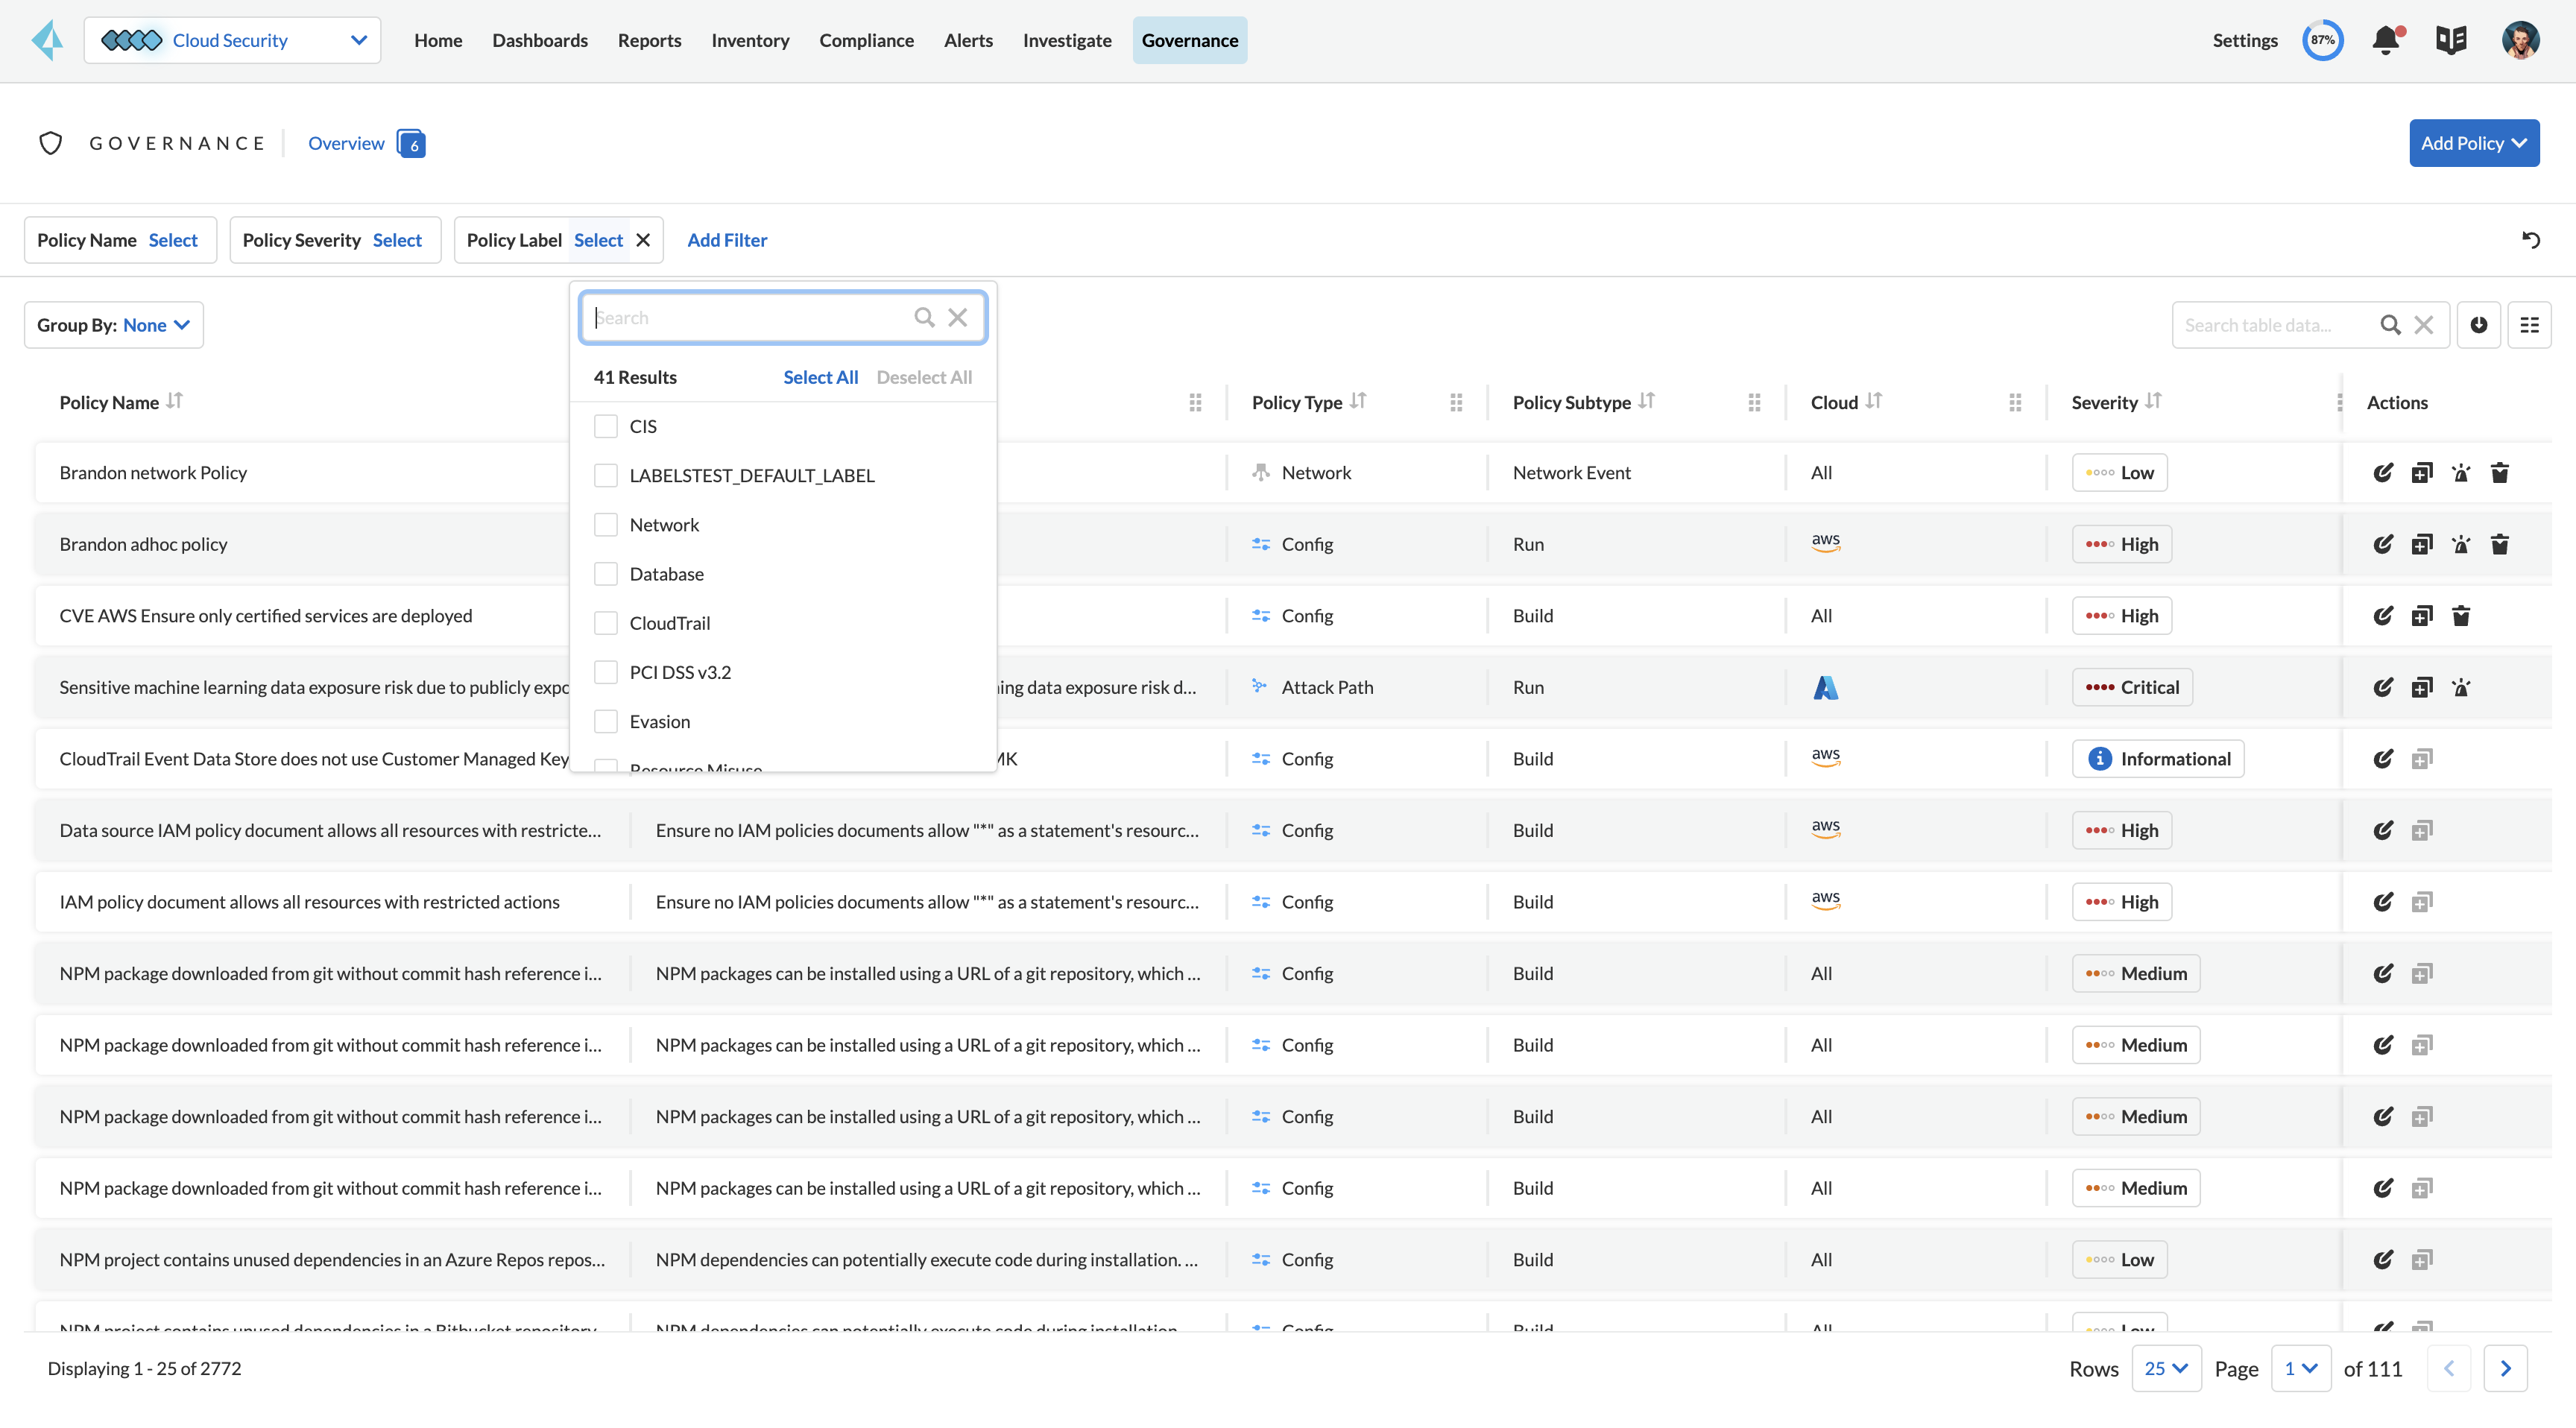
Task: Open the documentation book icon
Action: [2451, 40]
